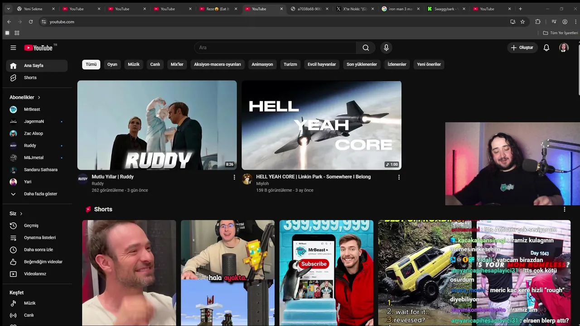
Task: Select Yeni öneriler filter chip
Action: (x=429, y=64)
